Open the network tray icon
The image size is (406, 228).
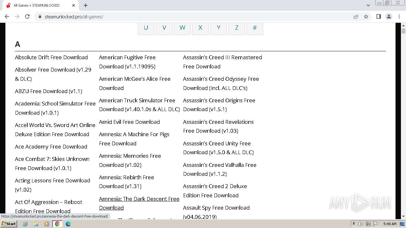click(x=368, y=224)
